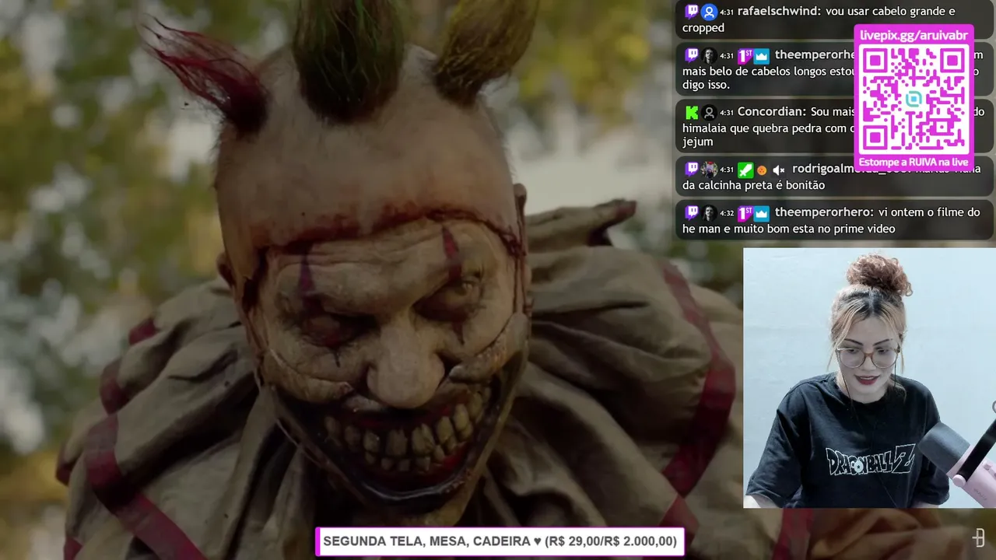The image size is (996, 560).
Task: Click the 4:31 timestamp beside rafaelschwind
Action: pos(727,12)
